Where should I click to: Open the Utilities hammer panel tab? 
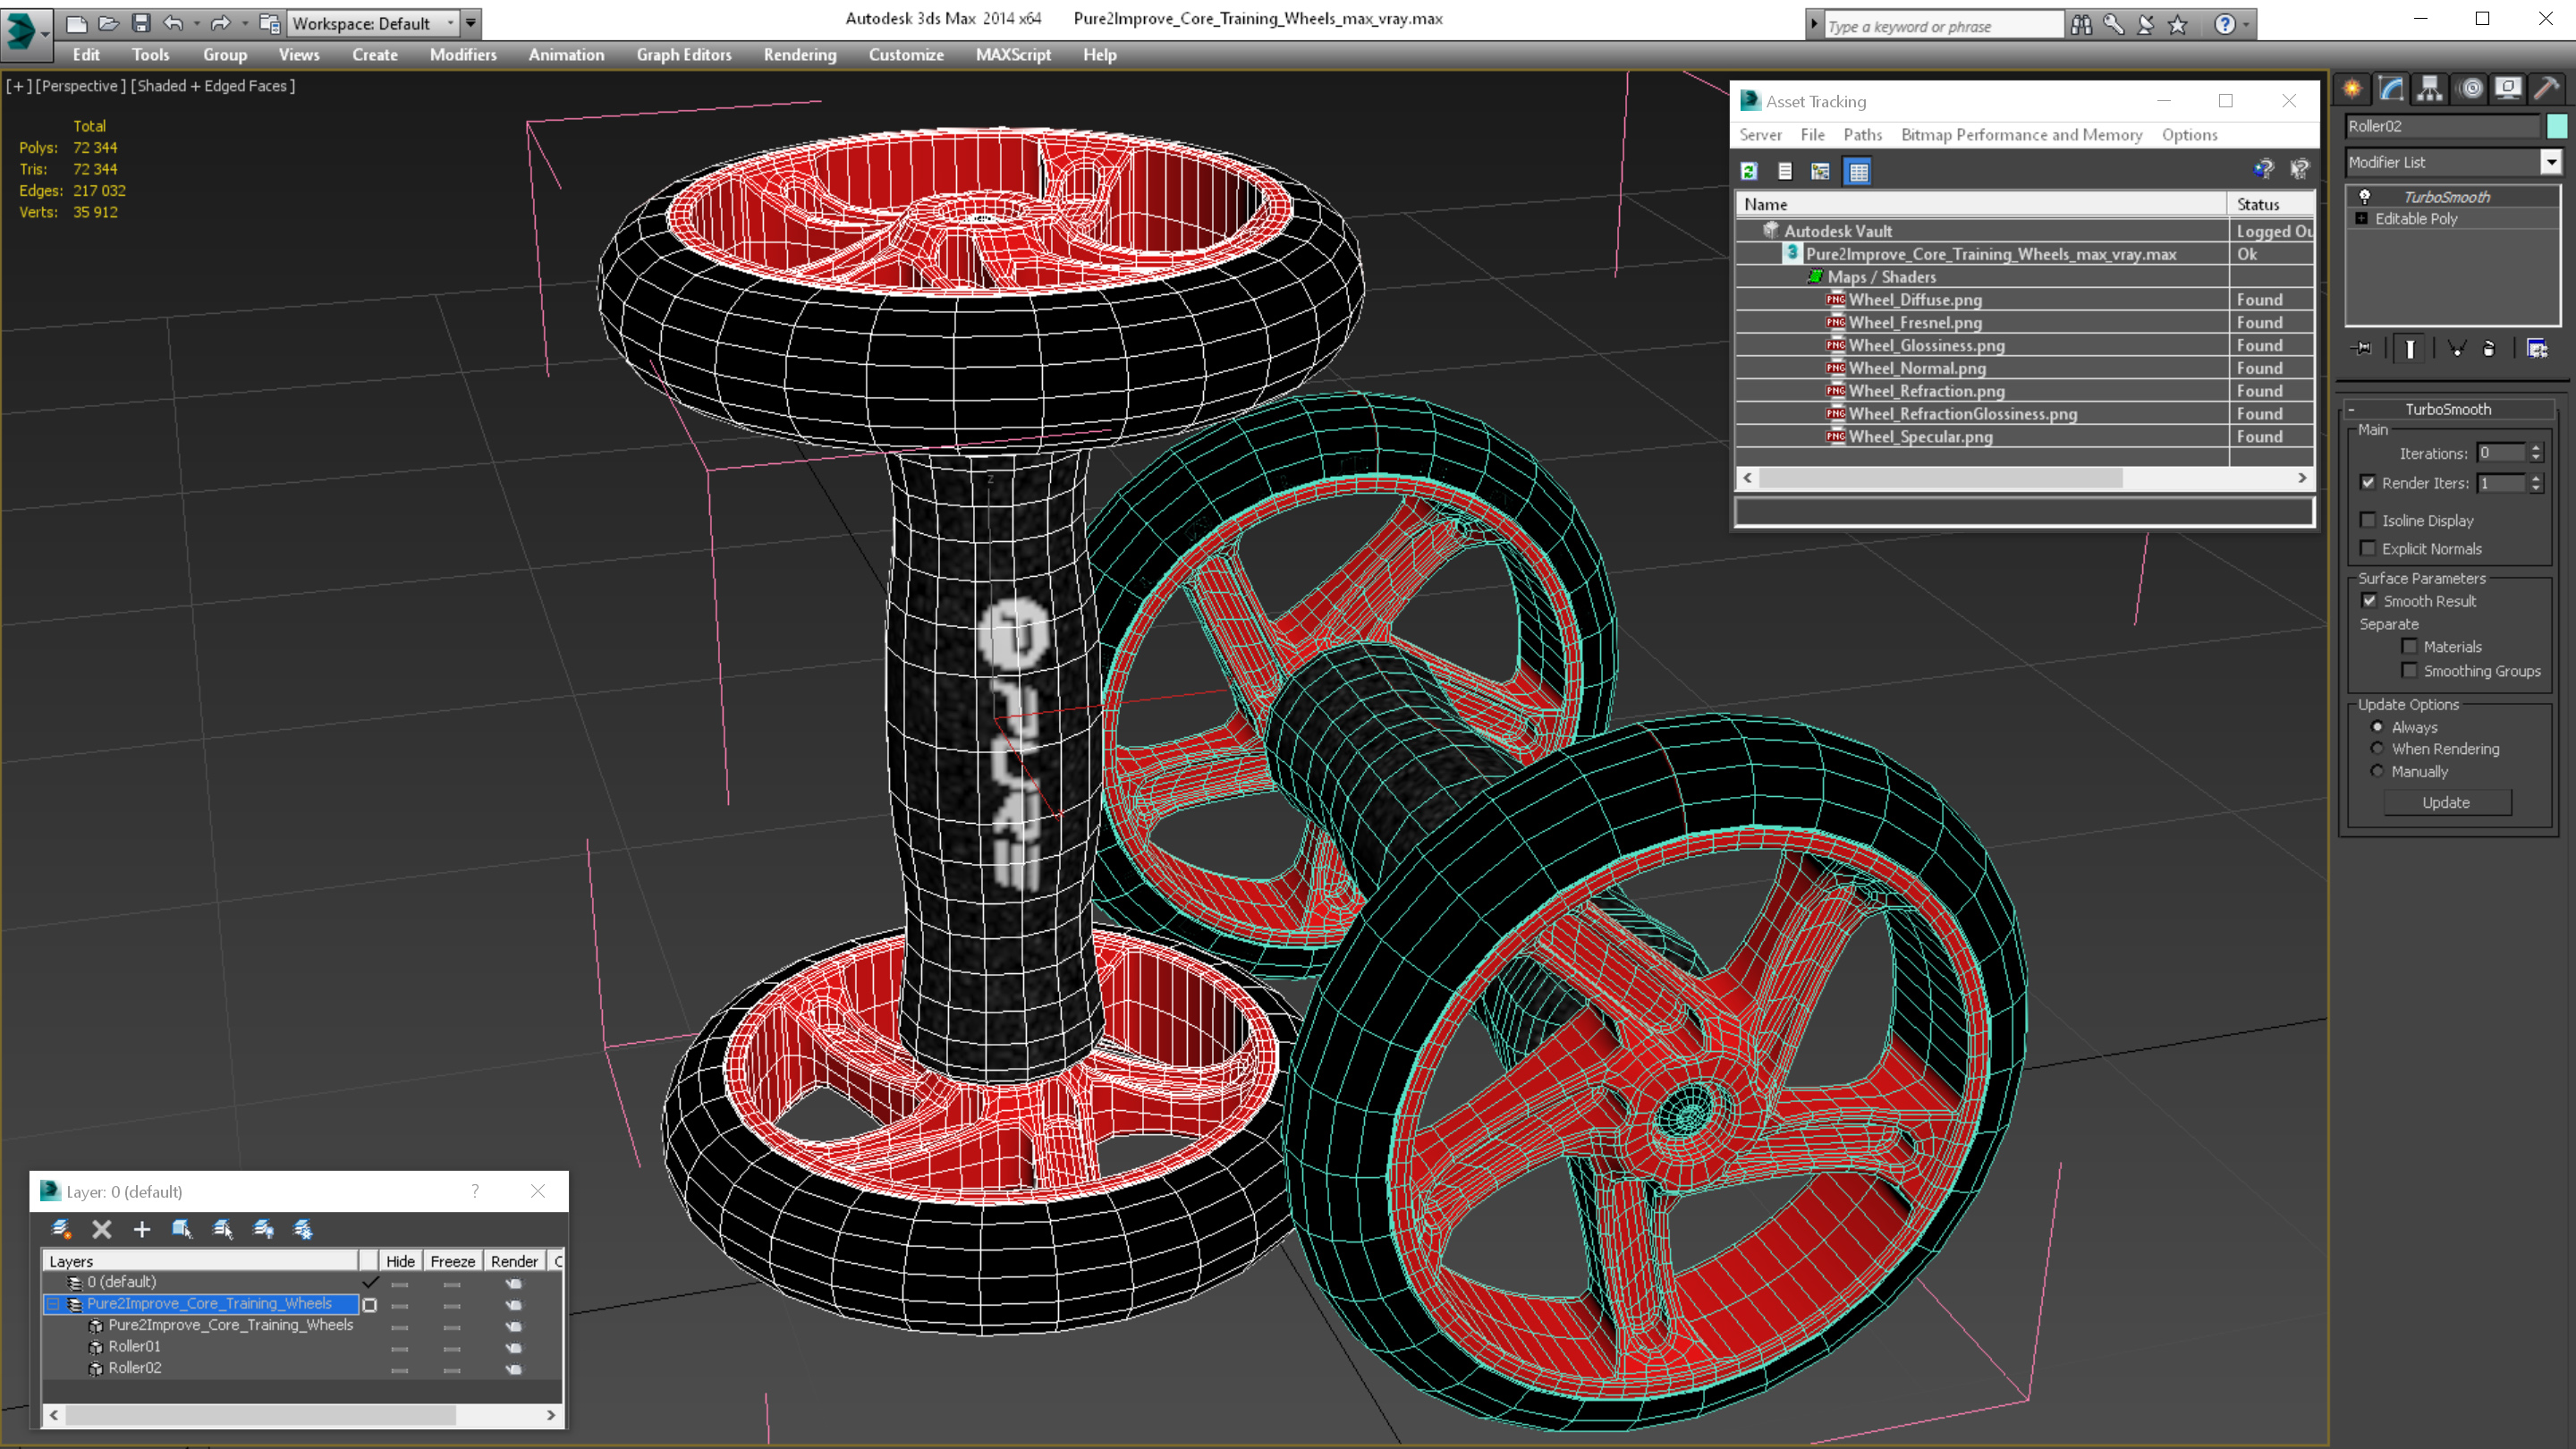coord(2546,89)
